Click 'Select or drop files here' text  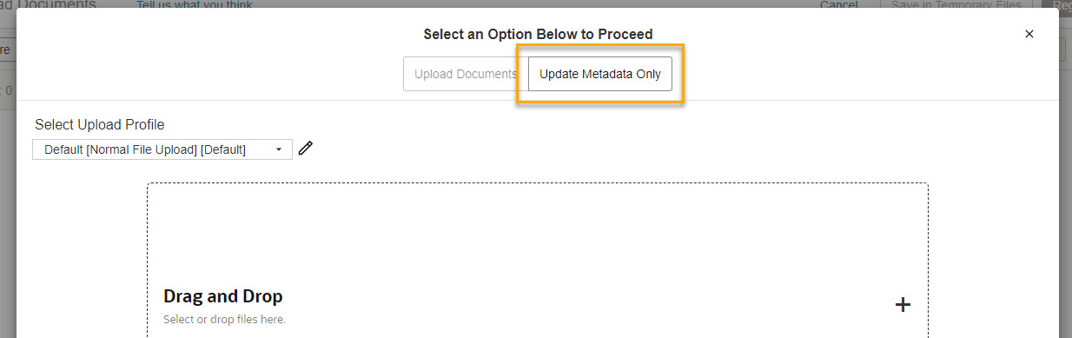point(224,319)
